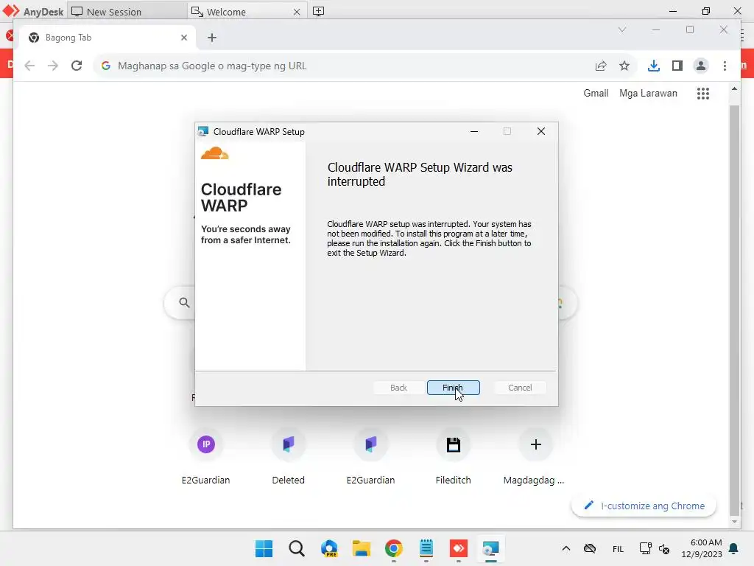Viewport: 754px width, 566px height.
Task: Toggle the Chrome side panel icon
Action: pos(677,66)
